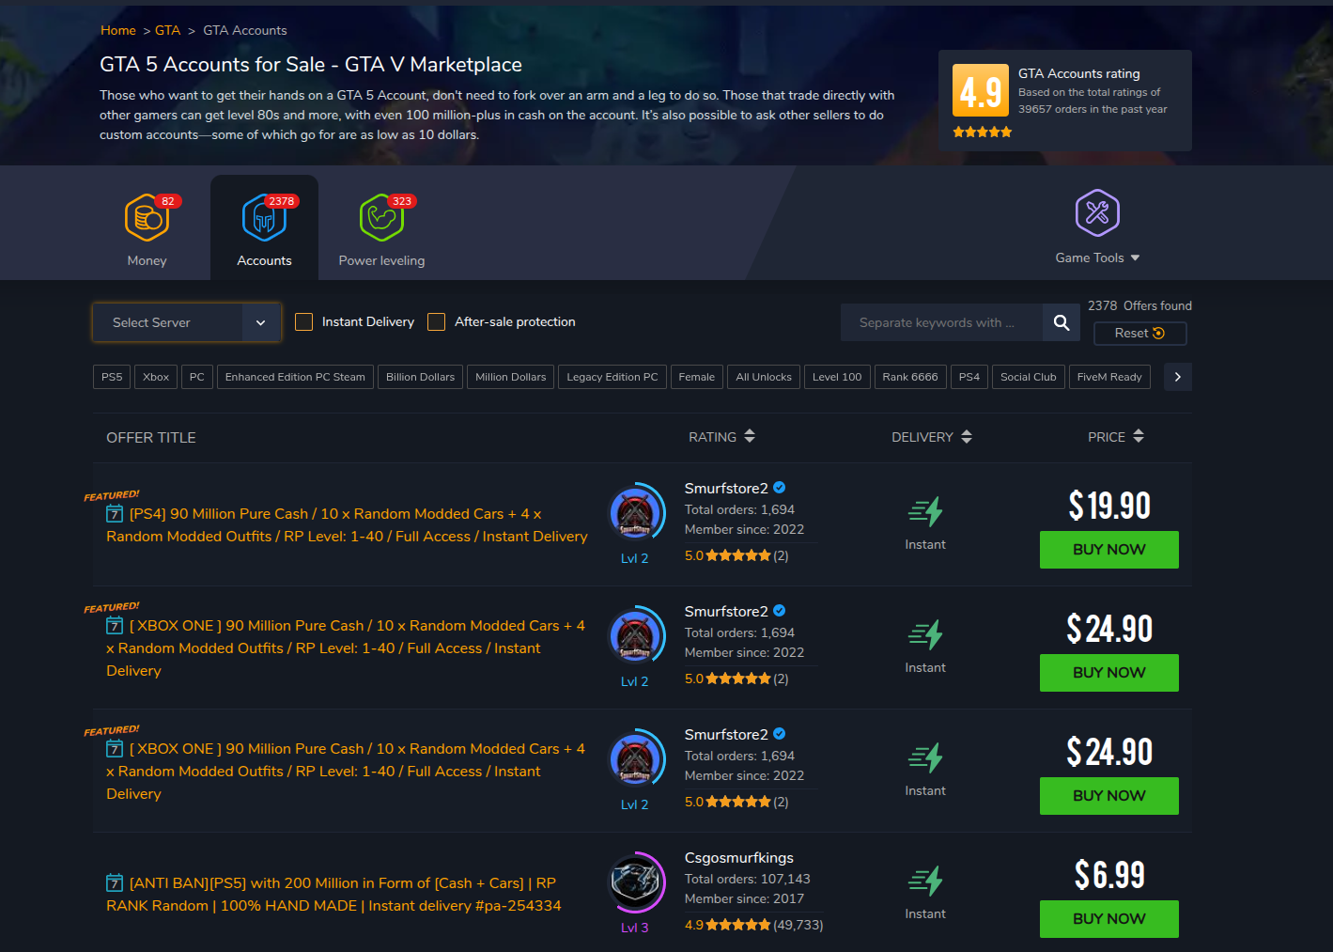Enable the Instant Delivery checkbox
The width and height of the screenshot is (1333, 952).
point(303,321)
